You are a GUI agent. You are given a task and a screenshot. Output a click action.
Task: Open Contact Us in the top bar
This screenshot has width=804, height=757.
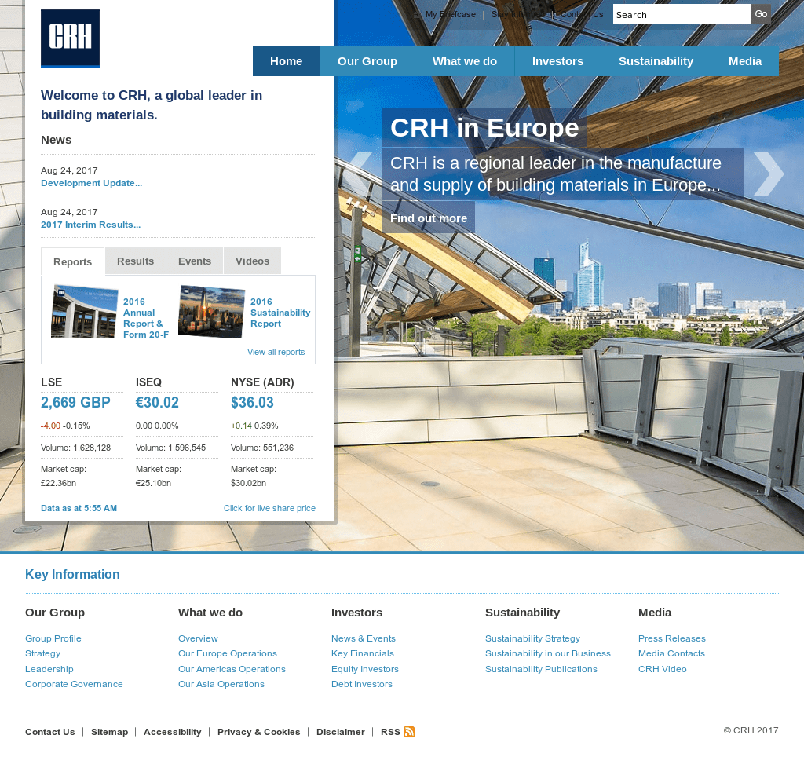582,14
